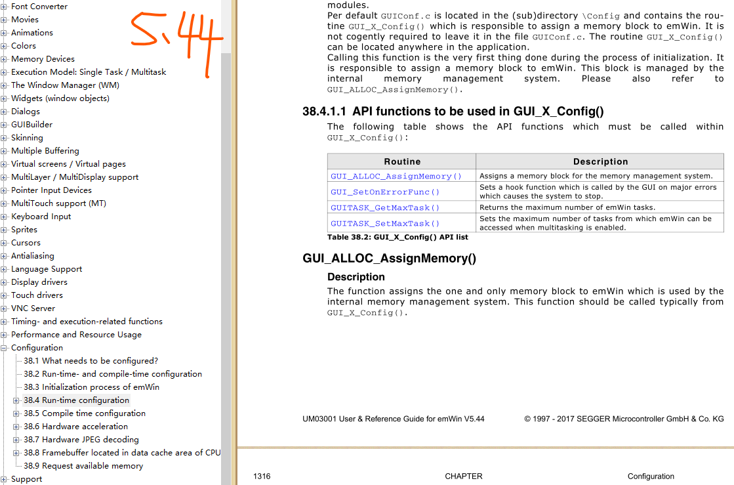734x485 pixels.
Task: Click the Table 38.2 caption text
Action: point(398,237)
